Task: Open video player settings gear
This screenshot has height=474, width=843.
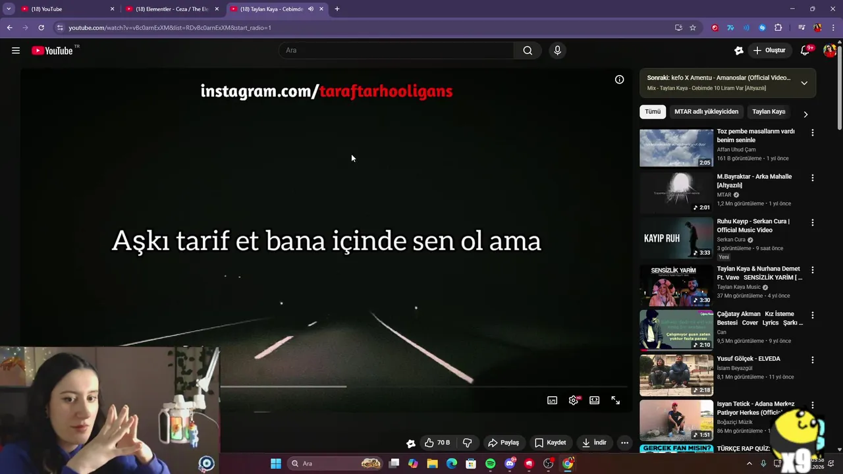Action: click(x=574, y=400)
